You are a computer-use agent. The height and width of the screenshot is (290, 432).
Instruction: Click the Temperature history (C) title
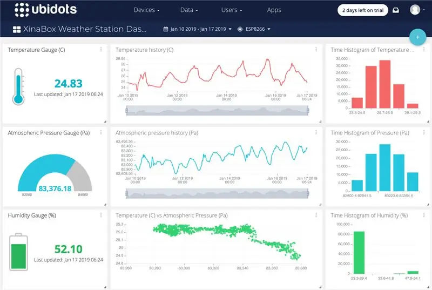[x=144, y=50]
